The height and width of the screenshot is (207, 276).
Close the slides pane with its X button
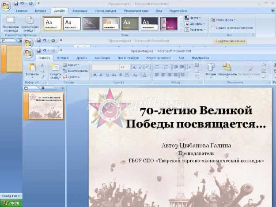tap(63, 88)
